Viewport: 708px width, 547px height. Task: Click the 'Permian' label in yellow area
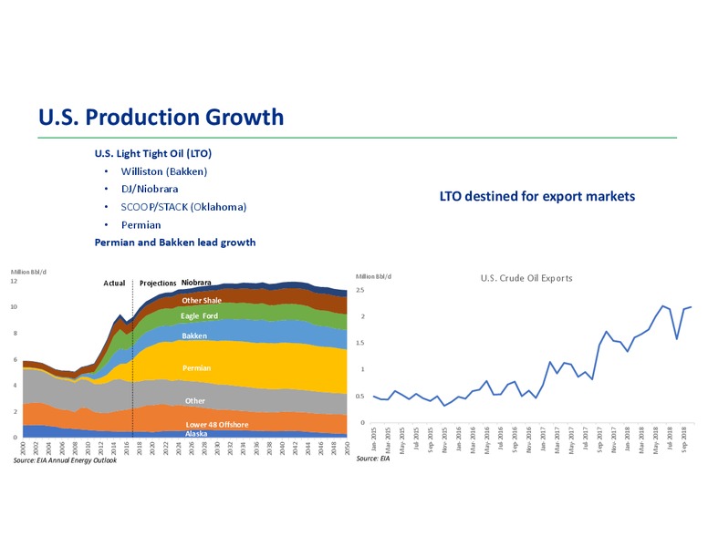pos(196,367)
